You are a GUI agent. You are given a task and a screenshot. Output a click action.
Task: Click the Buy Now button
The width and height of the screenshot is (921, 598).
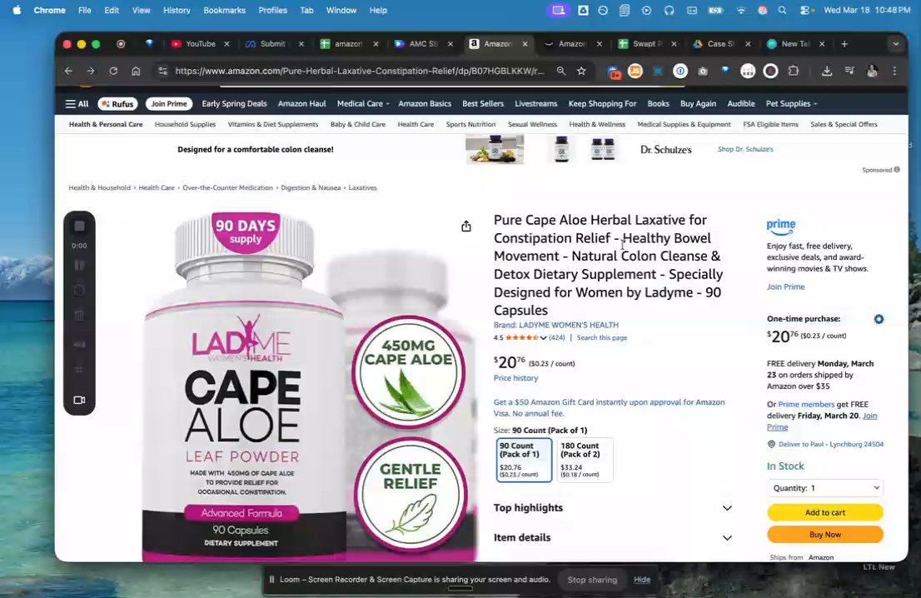pyautogui.click(x=824, y=535)
